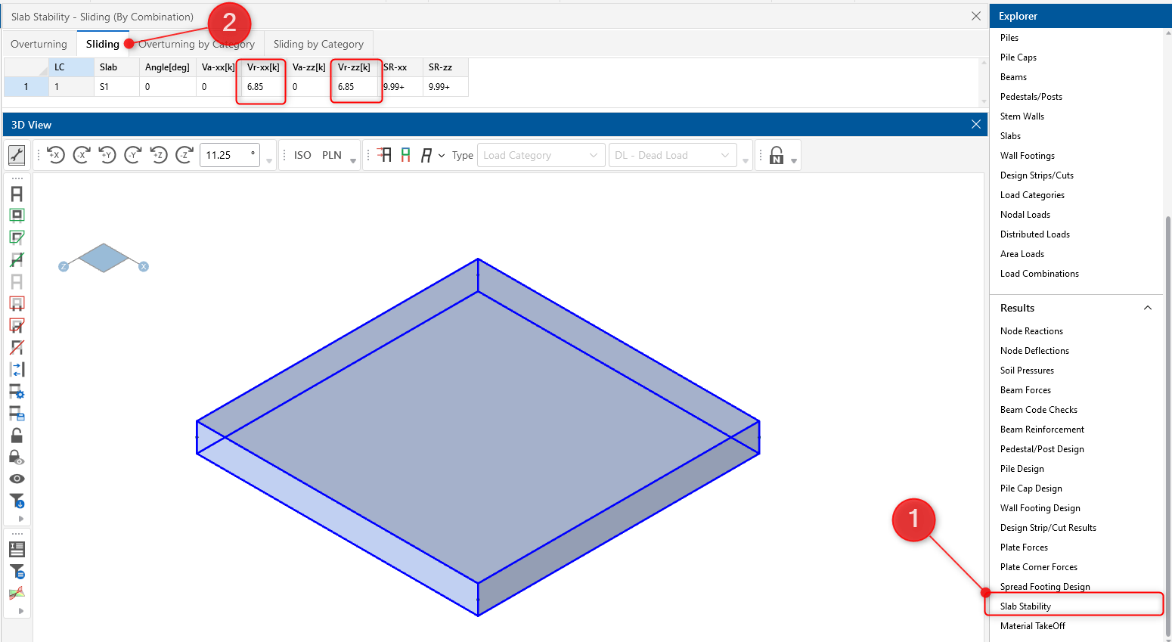Screen dimensions: 1172x642
Task: Open Soil Pressures results in Explorer
Action: click(1027, 370)
